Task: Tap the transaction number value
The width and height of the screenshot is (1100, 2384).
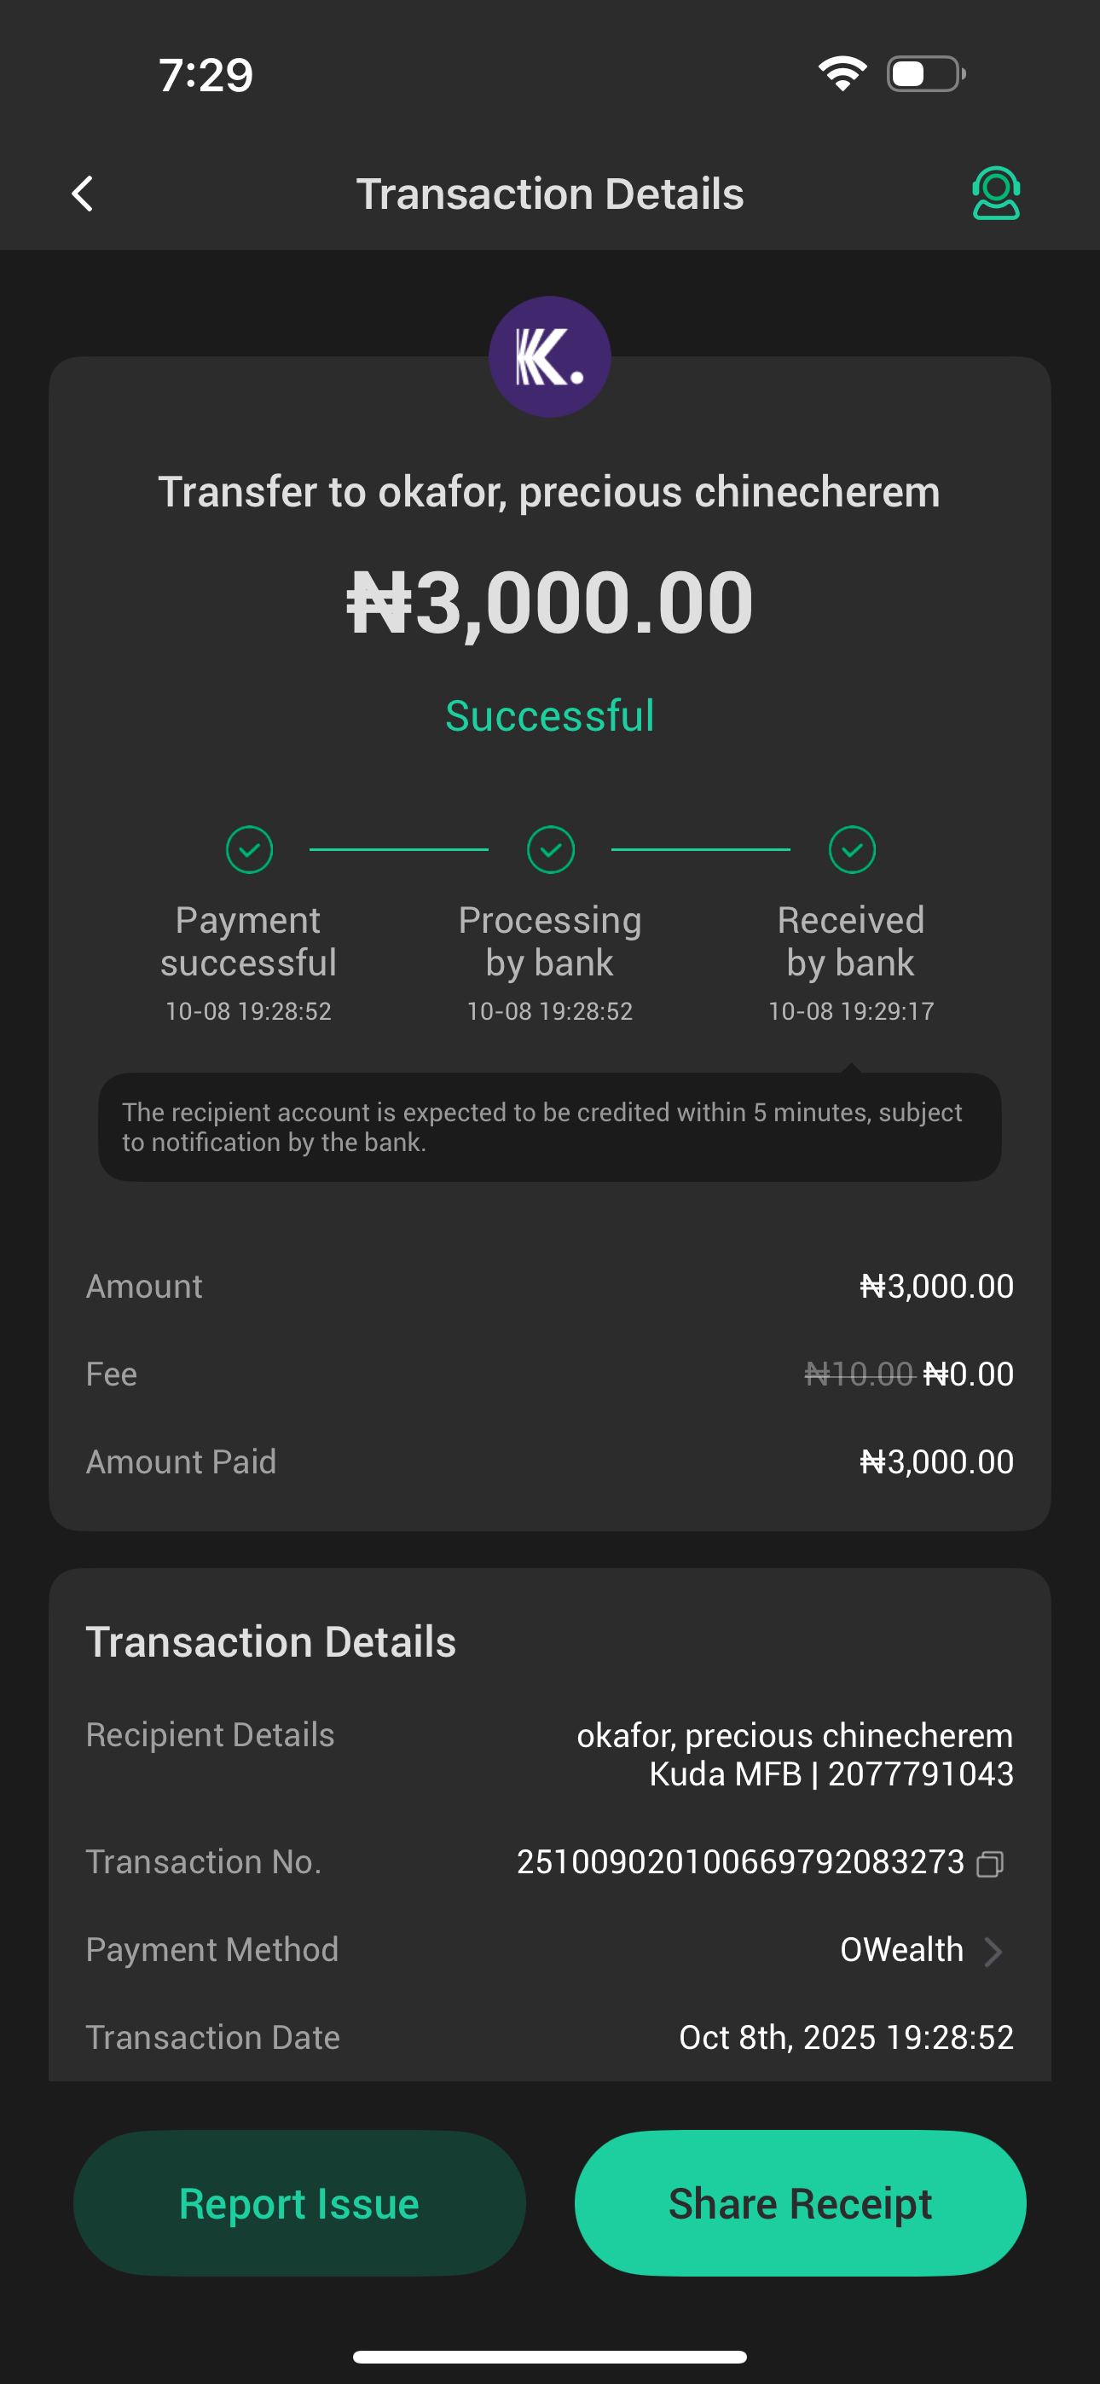Action: (740, 1862)
